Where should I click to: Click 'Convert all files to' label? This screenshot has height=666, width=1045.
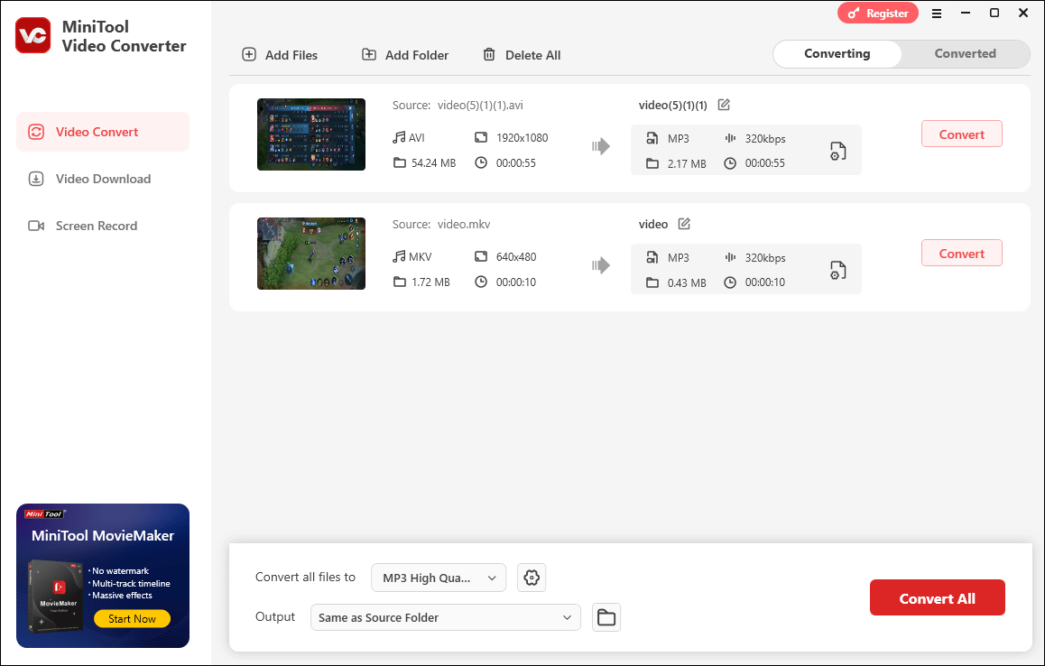pos(305,578)
